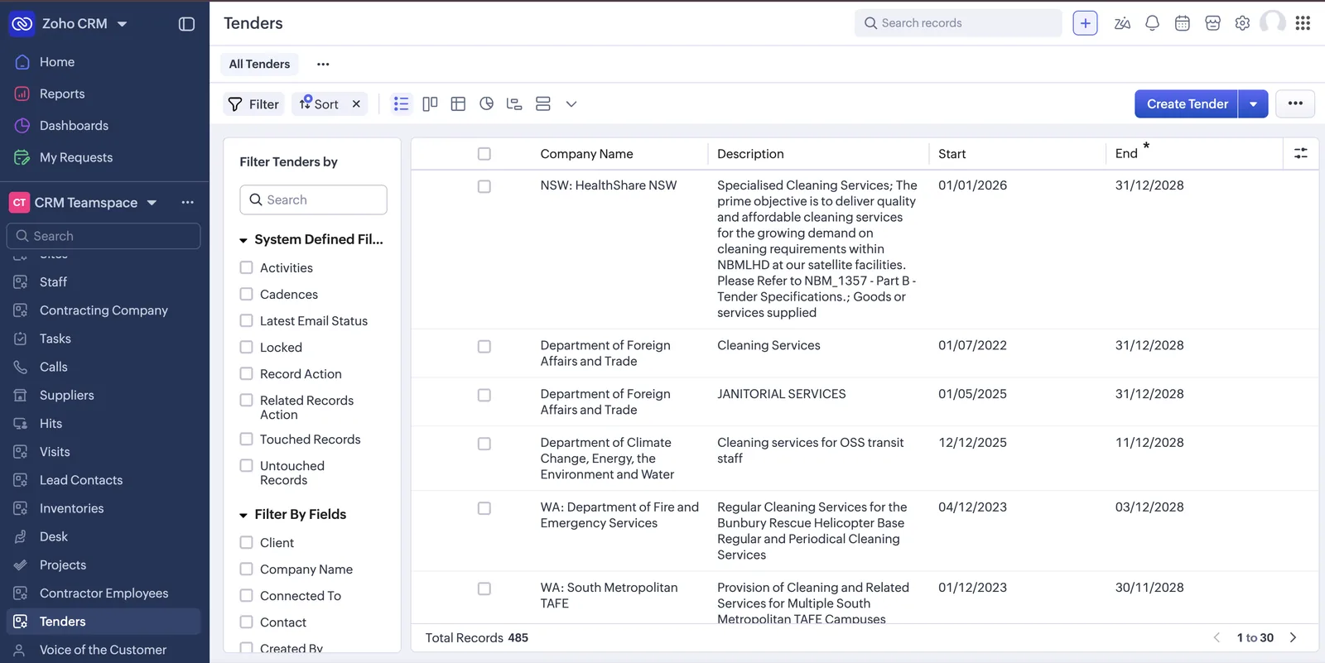
Task: Expand more view options chevron
Action: click(571, 103)
